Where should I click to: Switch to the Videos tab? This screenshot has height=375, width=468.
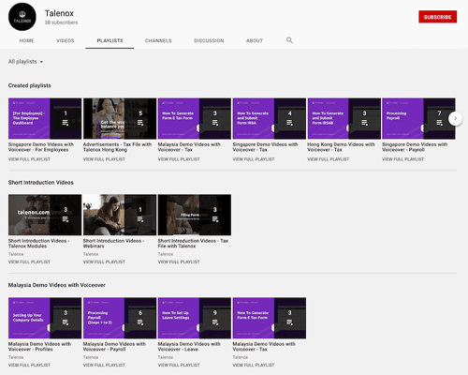coord(66,40)
